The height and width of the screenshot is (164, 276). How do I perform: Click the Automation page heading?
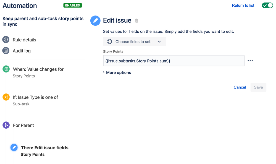pos(20,6)
